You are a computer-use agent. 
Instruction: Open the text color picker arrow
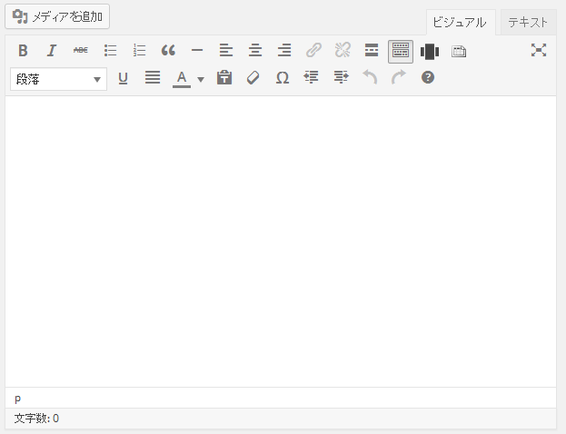(x=201, y=79)
